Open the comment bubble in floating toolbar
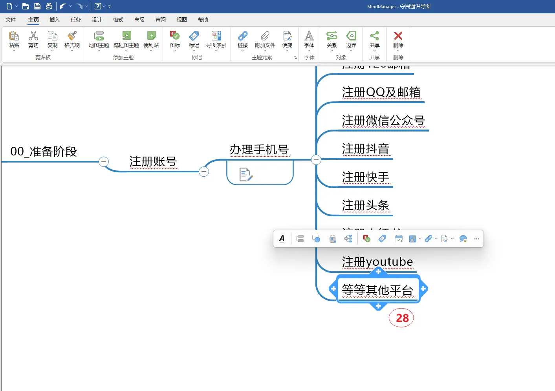The image size is (555, 391). (463, 239)
